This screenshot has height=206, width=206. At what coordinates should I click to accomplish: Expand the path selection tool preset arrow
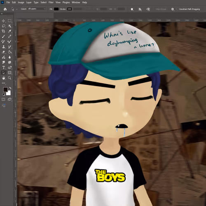17,9
